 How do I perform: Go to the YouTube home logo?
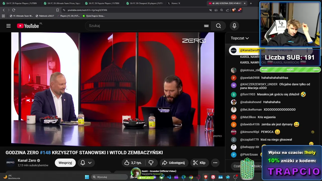pyautogui.click(x=28, y=26)
